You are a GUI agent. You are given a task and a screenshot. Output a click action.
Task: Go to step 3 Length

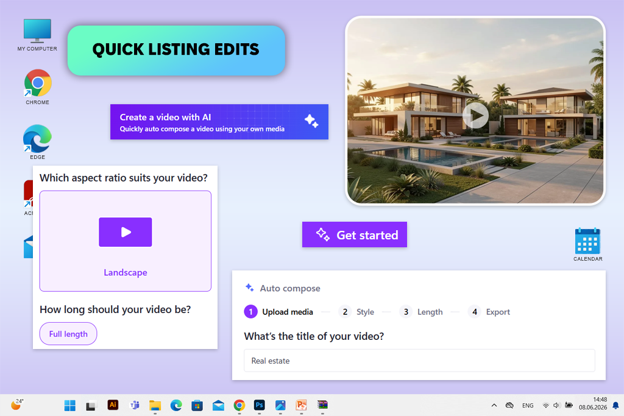coord(421,312)
